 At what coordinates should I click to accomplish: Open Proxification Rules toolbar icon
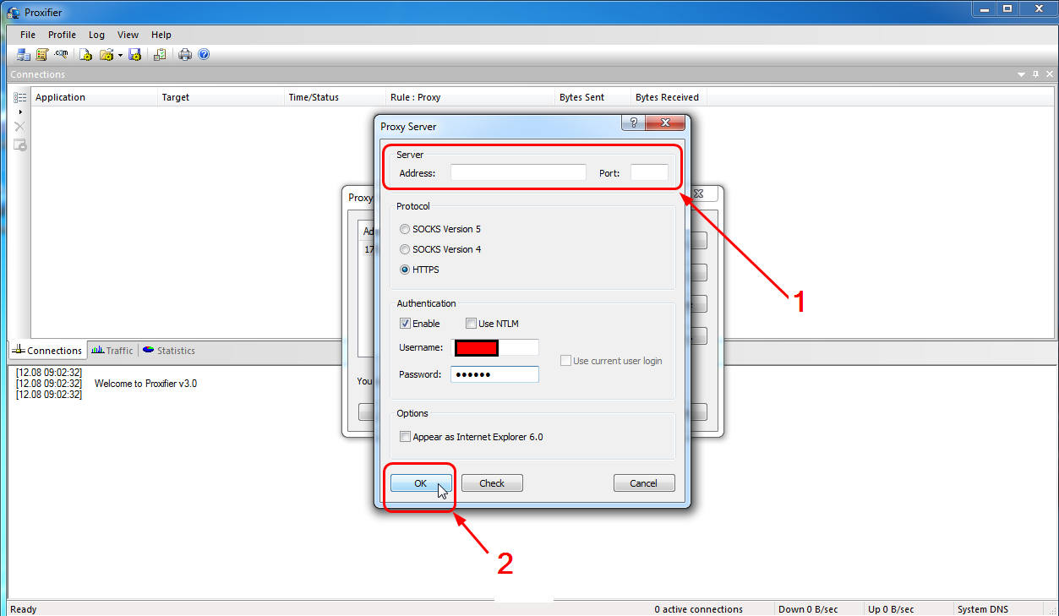41,54
